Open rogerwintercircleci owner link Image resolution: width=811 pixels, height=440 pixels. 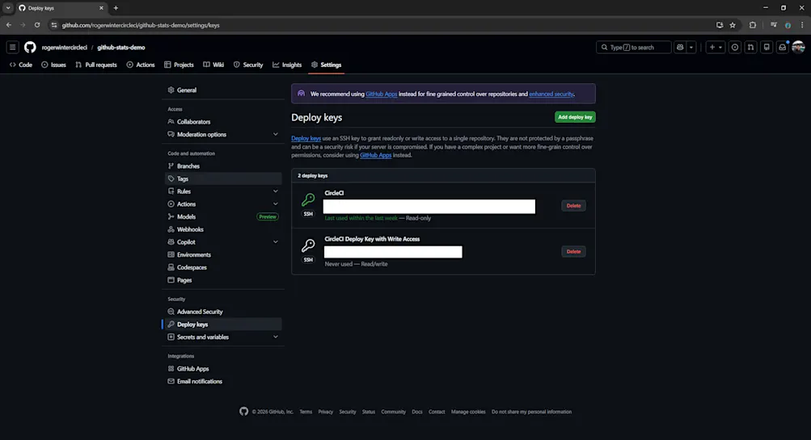[x=64, y=47]
